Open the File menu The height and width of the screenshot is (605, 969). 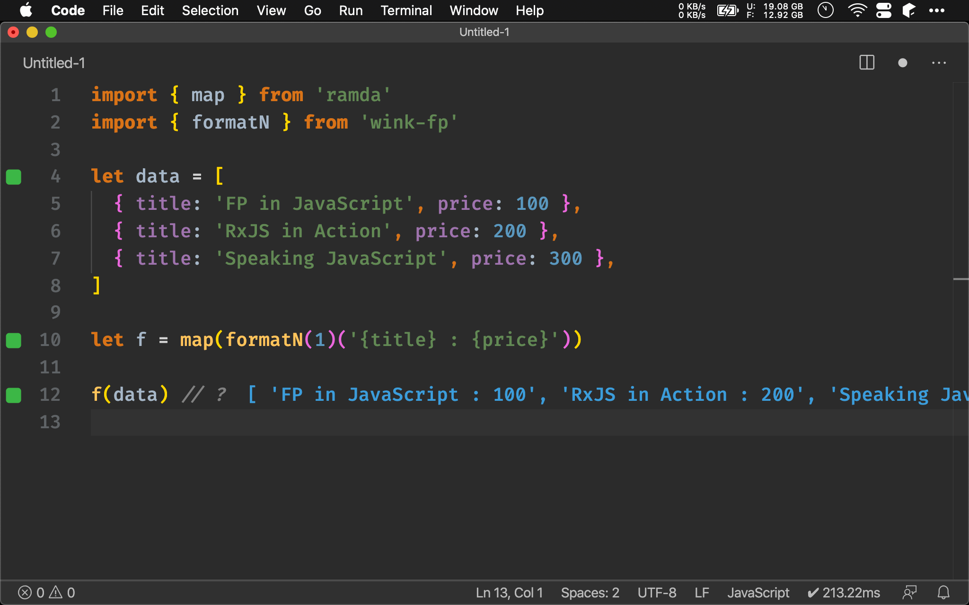point(113,10)
